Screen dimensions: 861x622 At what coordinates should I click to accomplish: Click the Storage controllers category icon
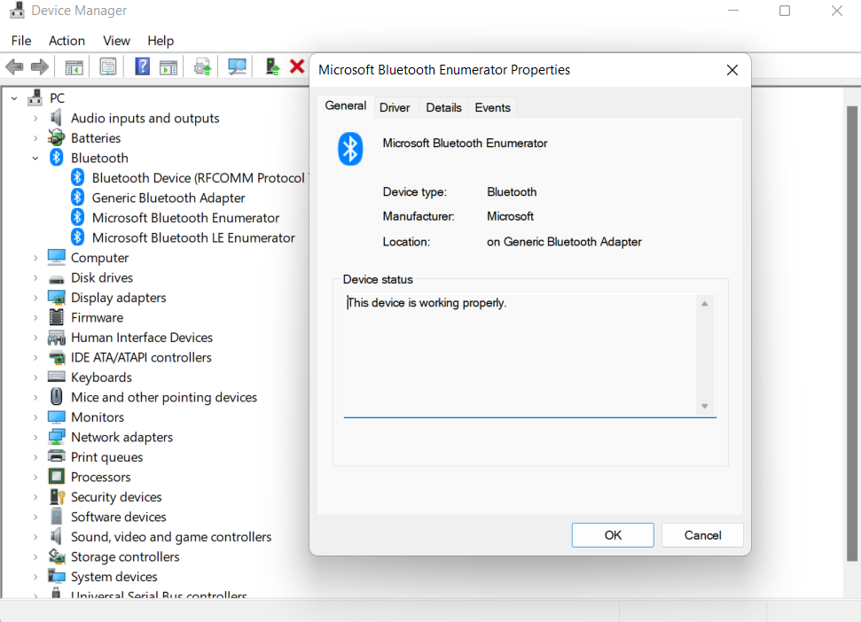(56, 556)
